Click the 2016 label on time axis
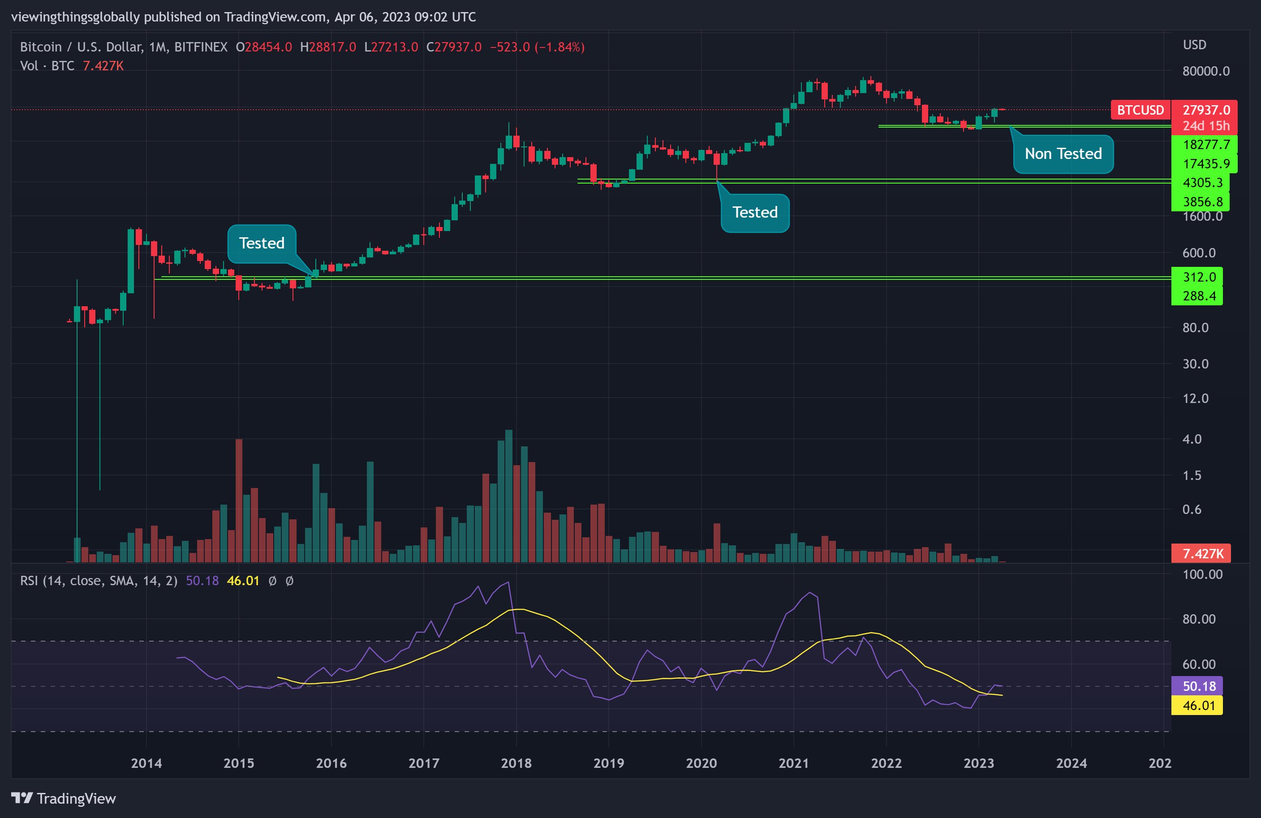This screenshot has width=1261, height=818. coord(331,763)
